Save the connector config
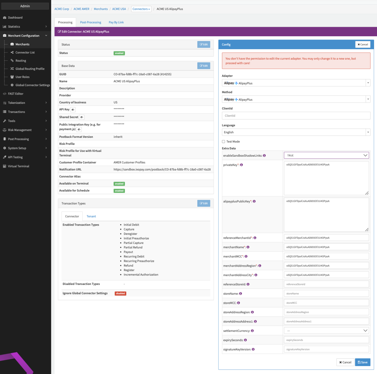Screen dimensions: 377x374 (362, 362)
